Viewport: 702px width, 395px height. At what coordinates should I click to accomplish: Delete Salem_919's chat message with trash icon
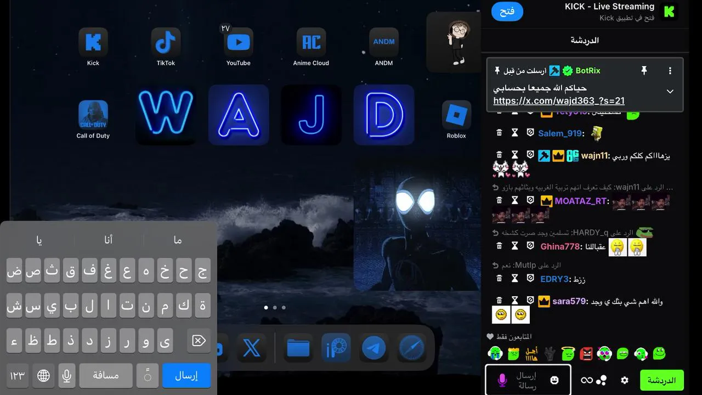point(499,133)
